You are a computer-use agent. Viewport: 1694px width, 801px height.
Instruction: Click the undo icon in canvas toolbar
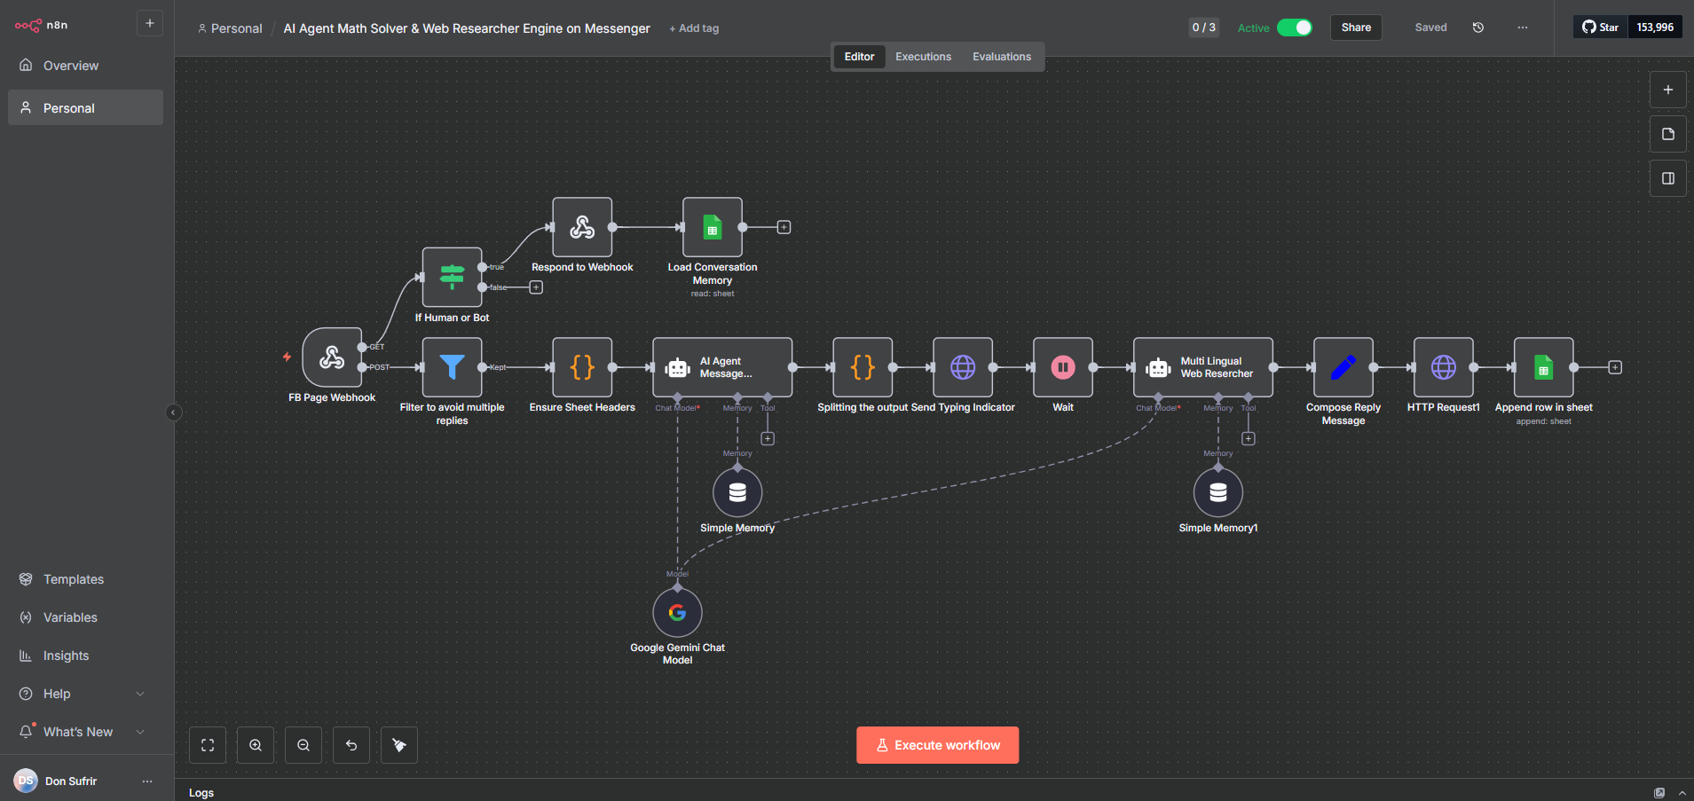[351, 744]
